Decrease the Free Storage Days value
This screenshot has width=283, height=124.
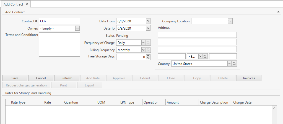(148, 58)
